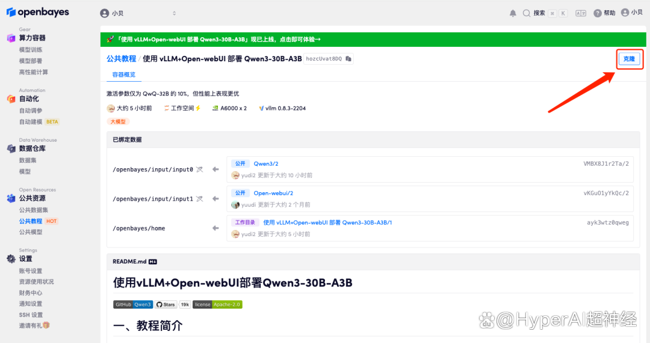Click the yuudi avatar in Open-webui row

coord(235,205)
